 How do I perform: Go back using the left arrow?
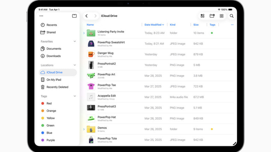point(87,16)
